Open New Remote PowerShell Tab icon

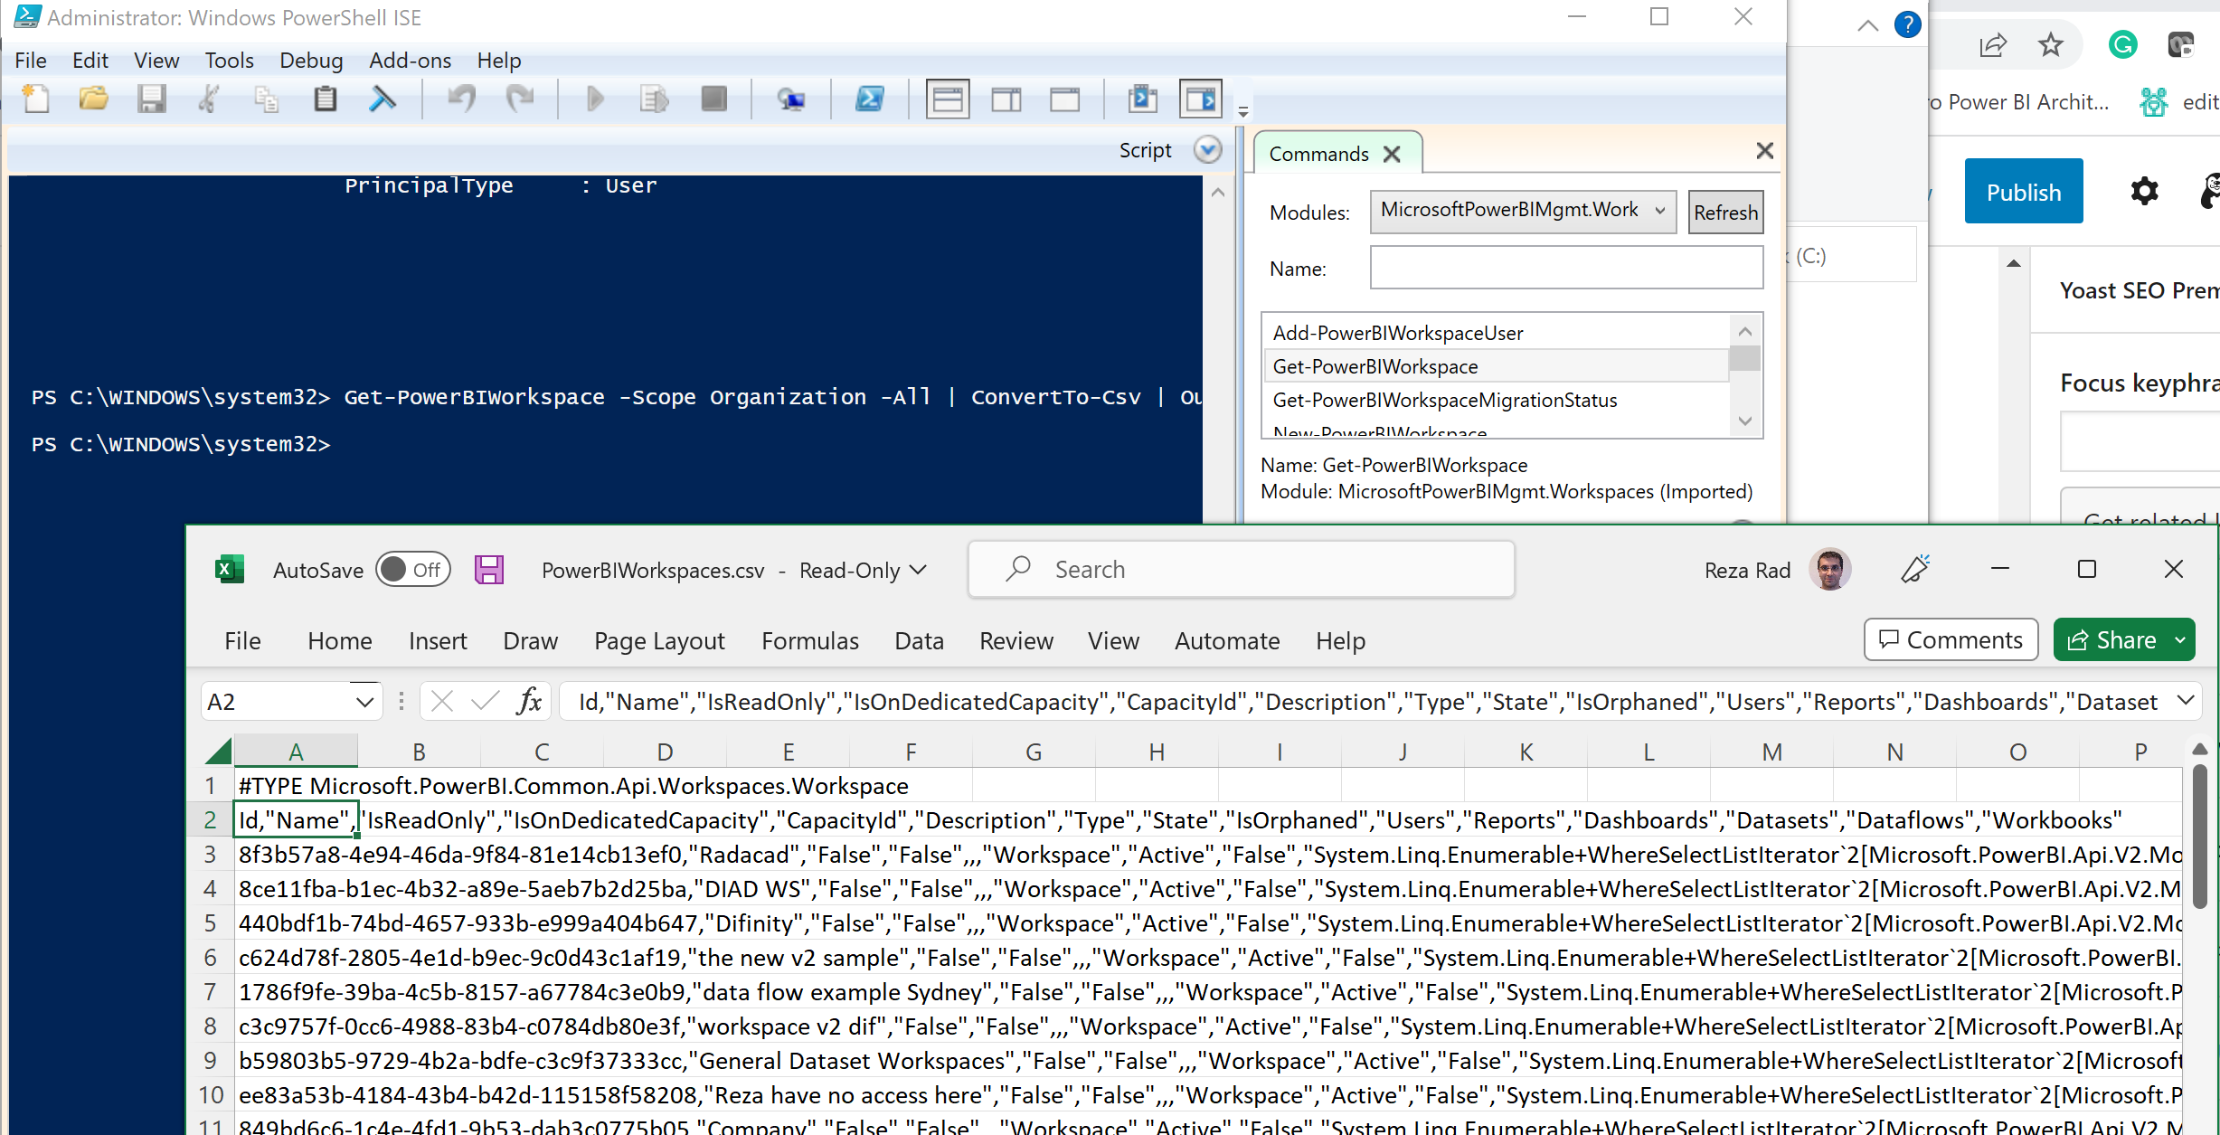(x=791, y=99)
